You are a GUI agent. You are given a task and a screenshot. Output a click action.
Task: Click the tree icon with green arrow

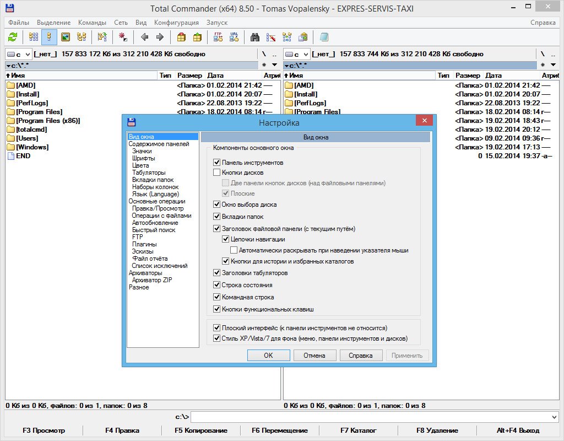pyautogui.click(x=102, y=37)
